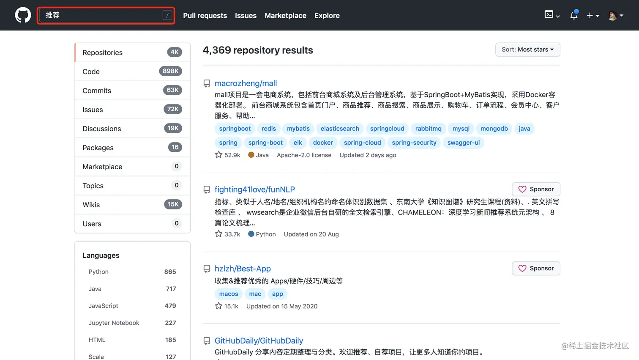
Task: Click the swagger-ui topic tag
Action: (x=464, y=143)
